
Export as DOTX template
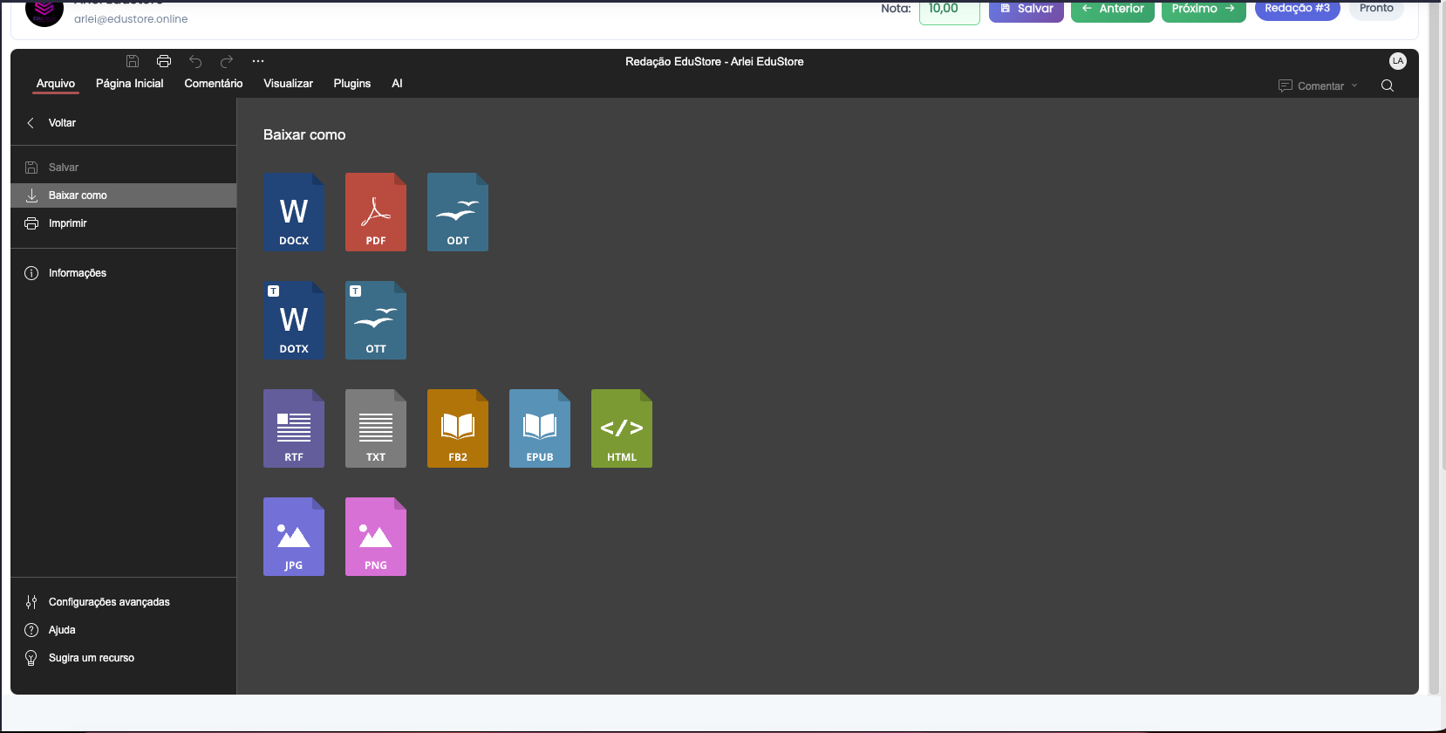(294, 320)
